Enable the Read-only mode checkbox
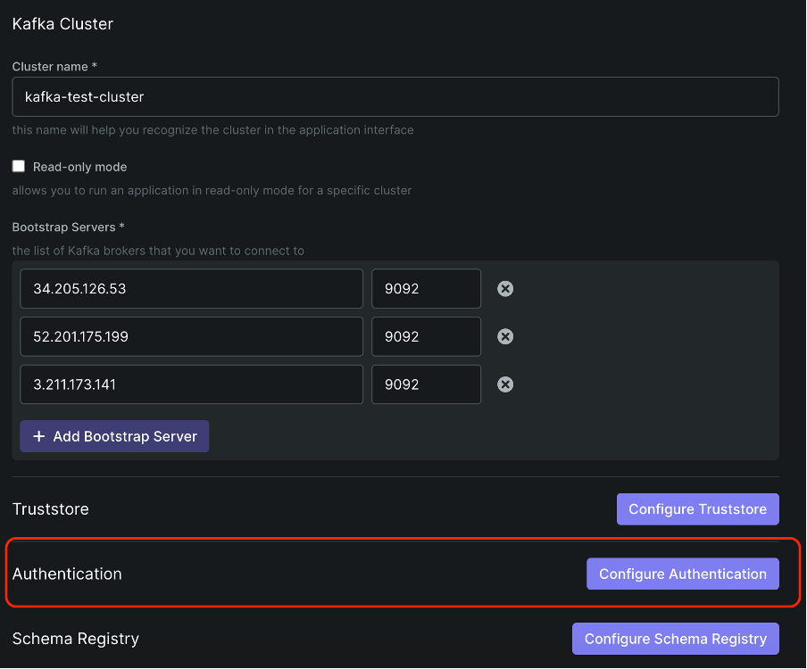 coord(19,166)
